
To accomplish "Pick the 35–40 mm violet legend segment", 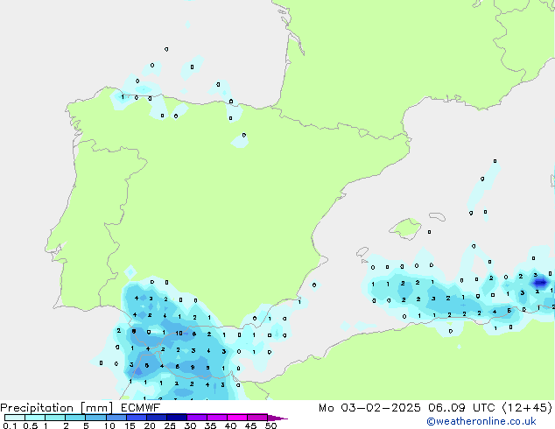I will coord(216,418).
